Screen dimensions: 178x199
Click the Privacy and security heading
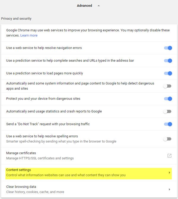(x=16, y=18)
